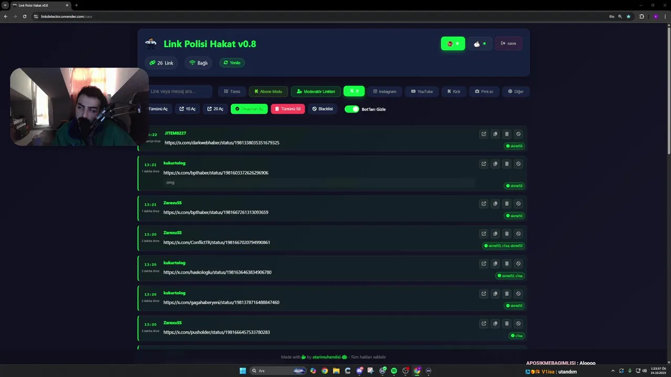The width and height of the screenshot is (671, 377).
Task: Copy icon on ConflictTR link row
Action: 495,234
